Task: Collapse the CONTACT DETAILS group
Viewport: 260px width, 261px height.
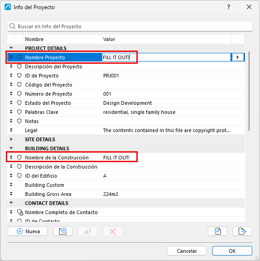Action: (x=11, y=203)
